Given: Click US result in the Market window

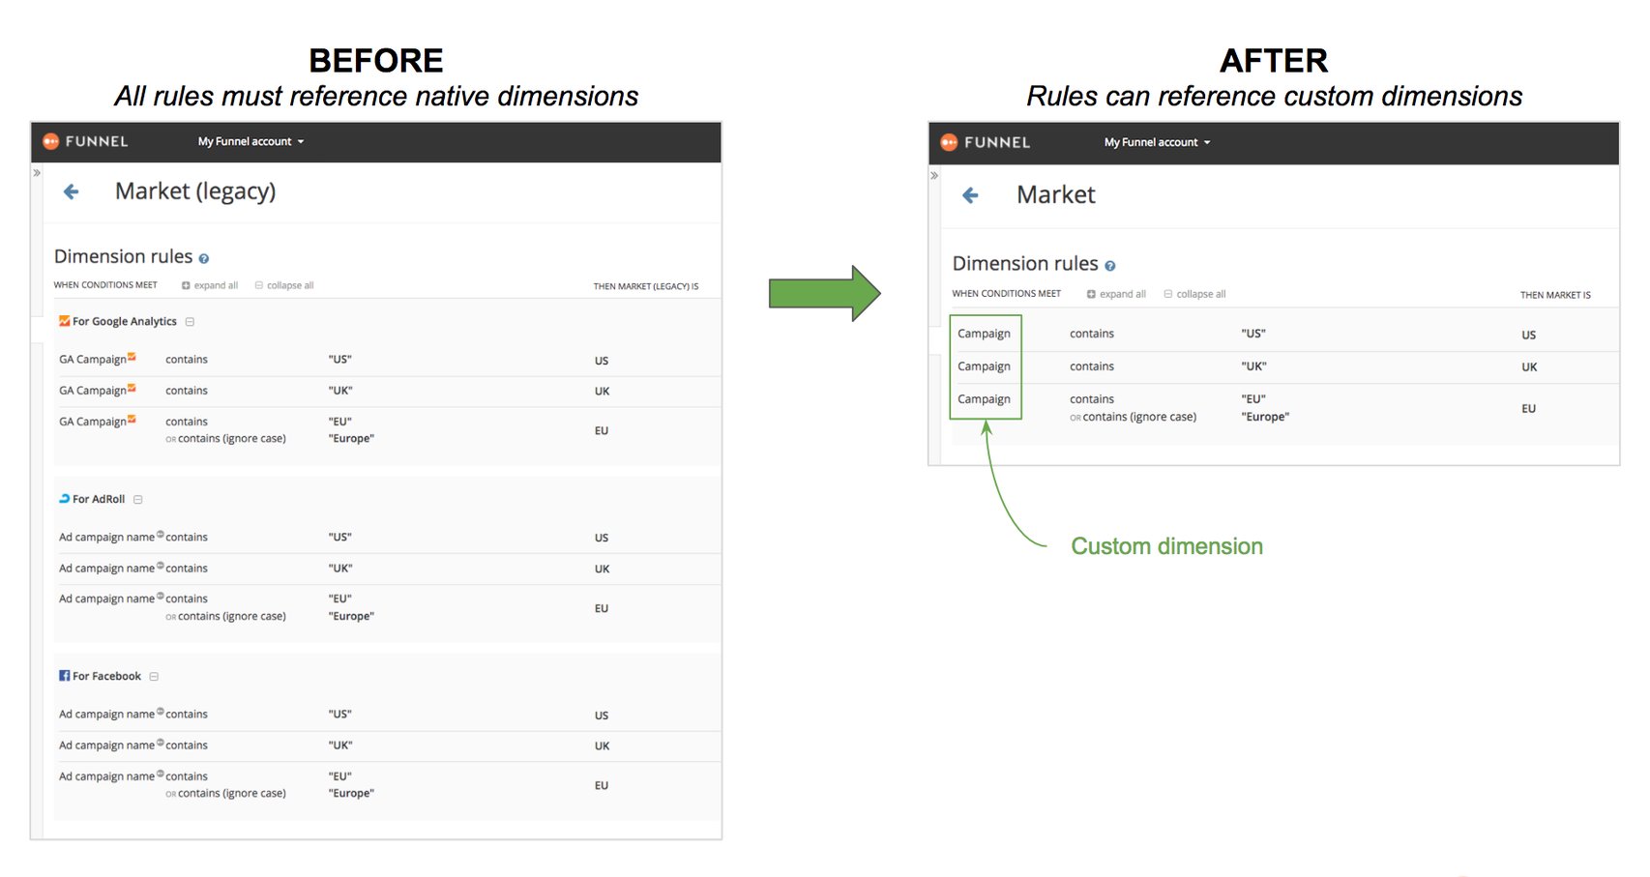Looking at the screenshot, I should [x=1528, y=336].
